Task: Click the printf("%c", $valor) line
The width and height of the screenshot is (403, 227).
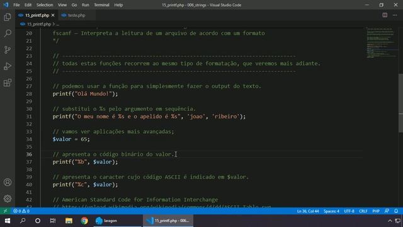Action: point(85,185)
